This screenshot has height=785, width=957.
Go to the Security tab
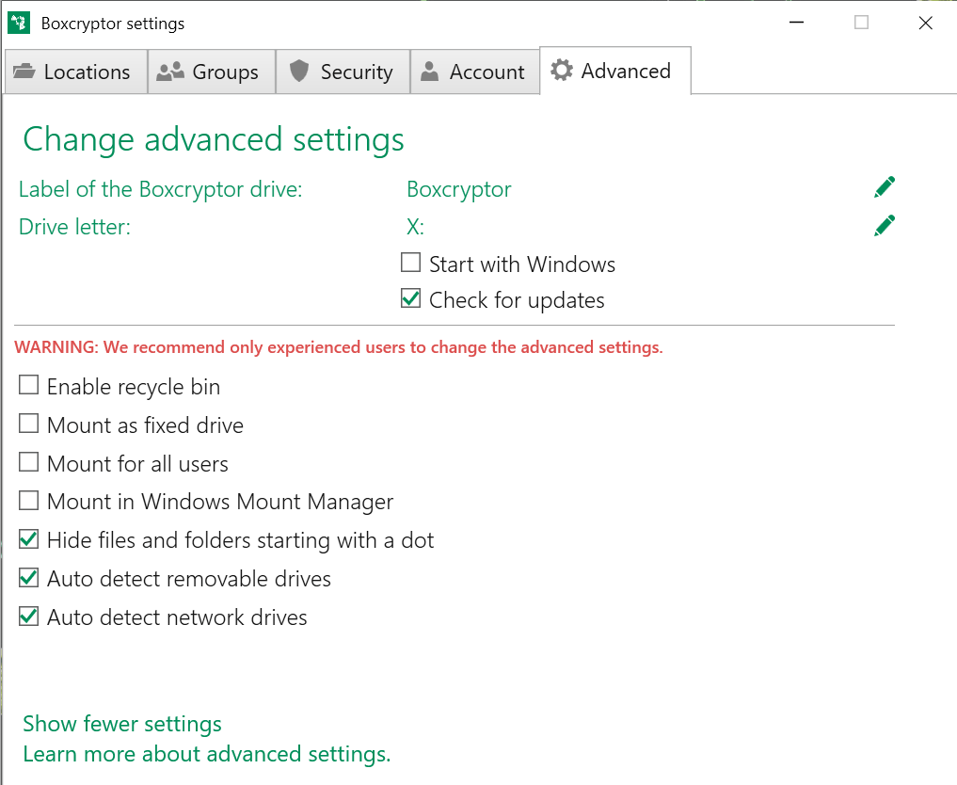pyautogui.click(x=342, y=72)
